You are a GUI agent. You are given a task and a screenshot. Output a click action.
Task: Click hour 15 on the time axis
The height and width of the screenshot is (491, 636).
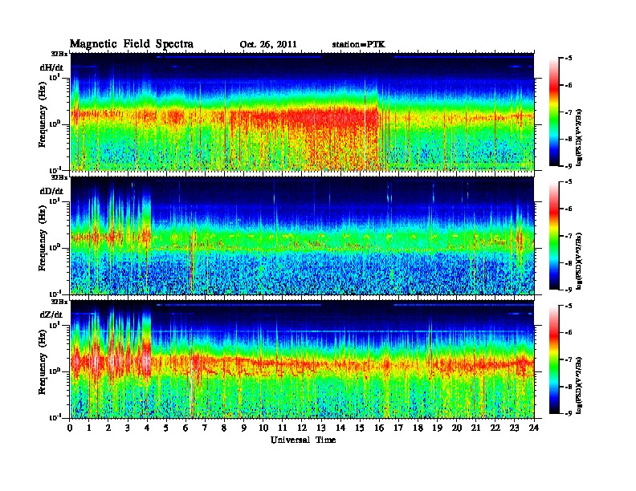[360, 428]
